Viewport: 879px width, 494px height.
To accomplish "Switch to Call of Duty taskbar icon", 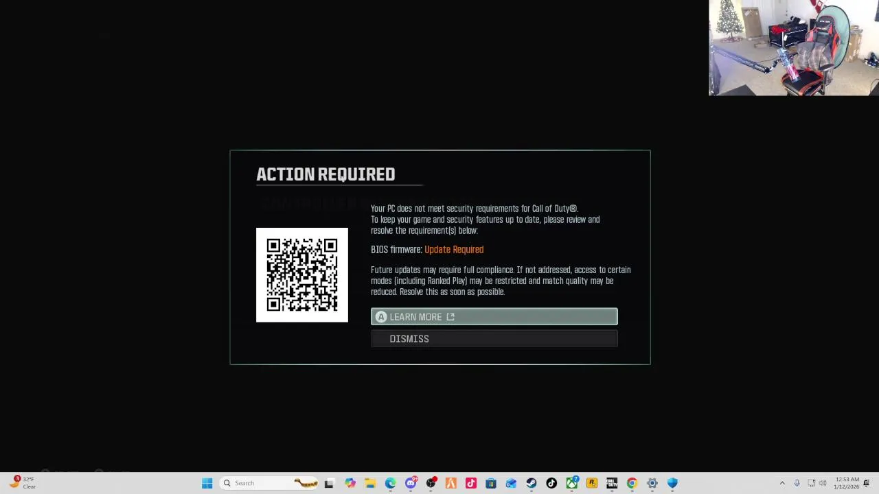I will [612, 483].
